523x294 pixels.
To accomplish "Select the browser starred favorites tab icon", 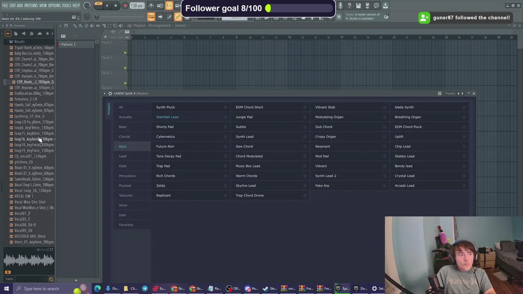I will click(47, 33).
